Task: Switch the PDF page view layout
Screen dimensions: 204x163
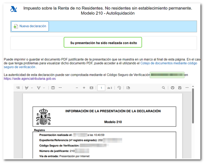Action: click(x=128, y=88)
